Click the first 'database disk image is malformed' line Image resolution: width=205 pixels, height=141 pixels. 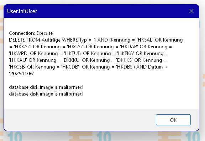tap(46, 87)
